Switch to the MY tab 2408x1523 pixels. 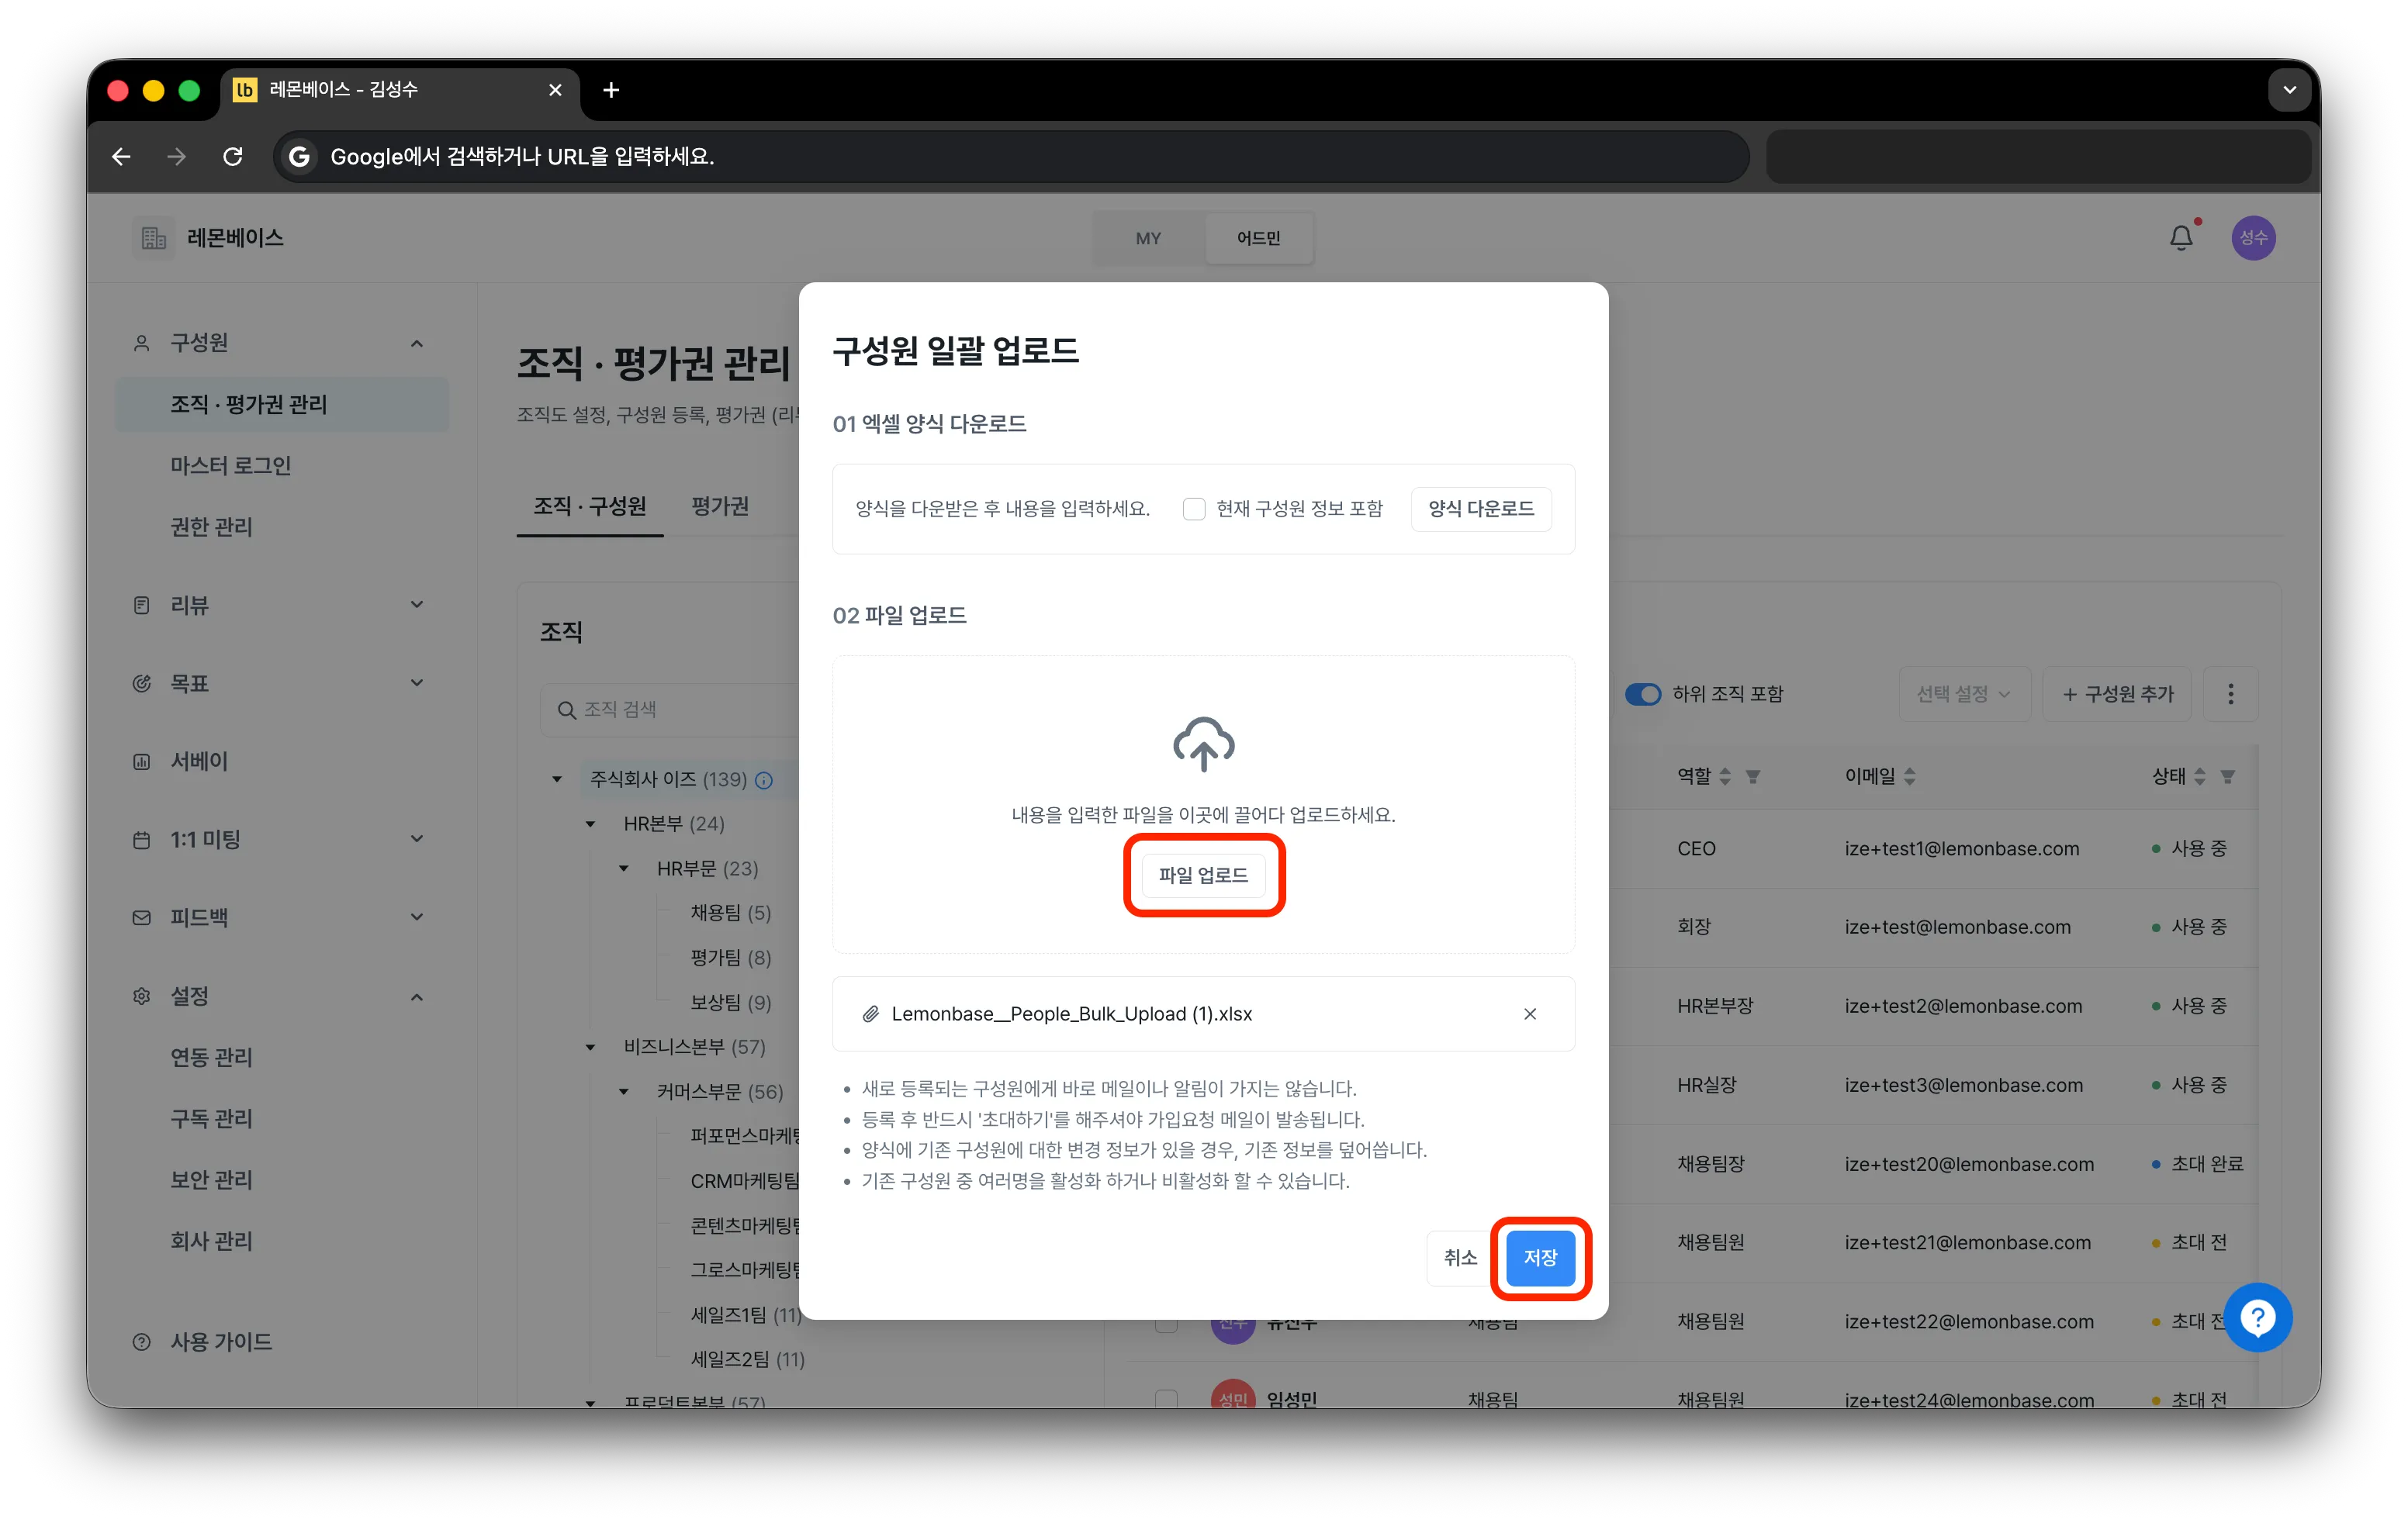click(1148, 239)
